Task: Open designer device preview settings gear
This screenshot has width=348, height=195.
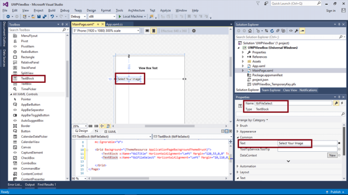Action: [194, 31]
